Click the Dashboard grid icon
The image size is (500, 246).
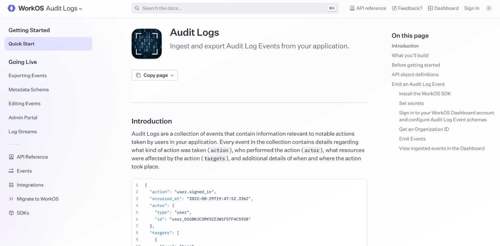(430, 8)
